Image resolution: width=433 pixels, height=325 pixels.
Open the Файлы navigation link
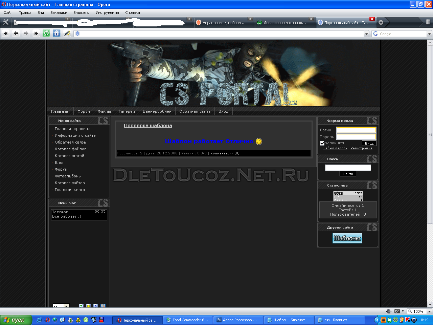tap(104, 111)
